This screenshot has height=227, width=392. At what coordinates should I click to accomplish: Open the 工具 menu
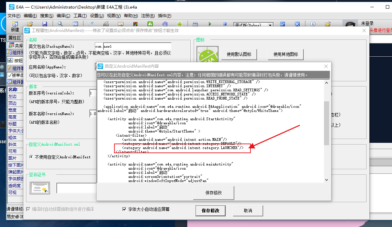pyautogui.click(x=80, y=16)
